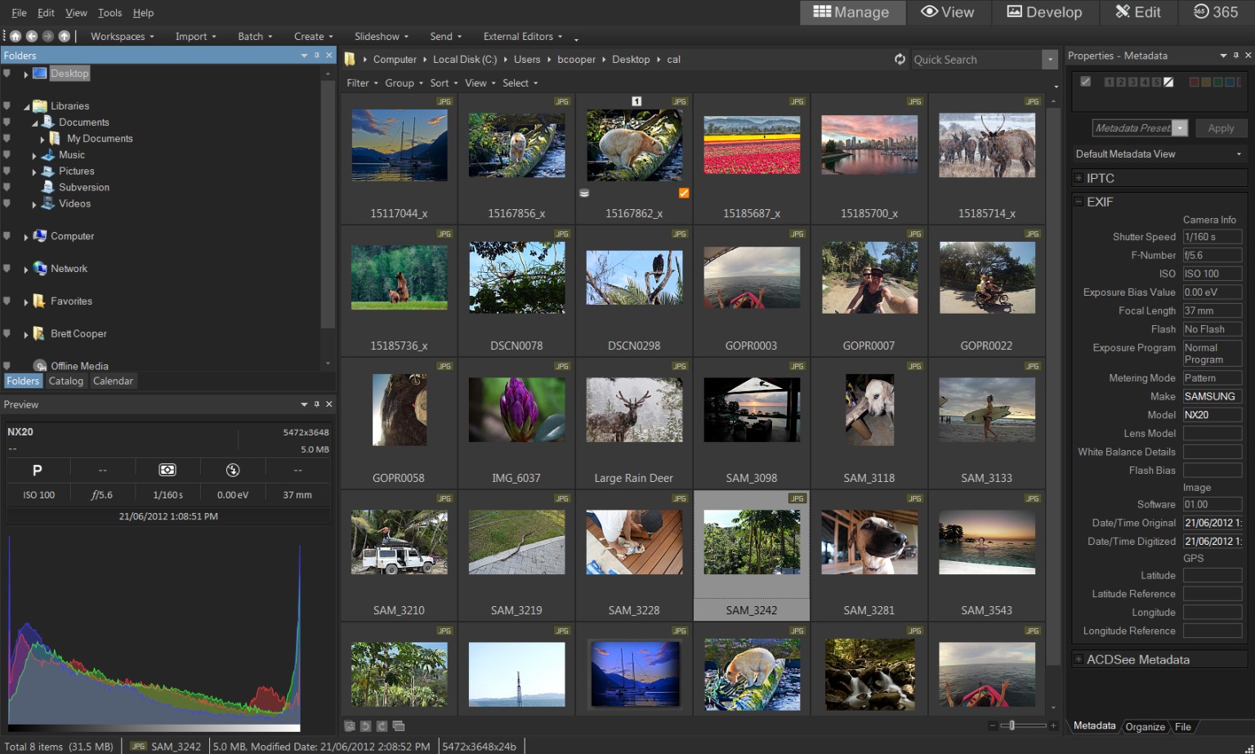Toggle the orange tag checkbox on 15167862_x
Screen dimensions: 1255x754
pyautogui.click(x=683, y=193)
